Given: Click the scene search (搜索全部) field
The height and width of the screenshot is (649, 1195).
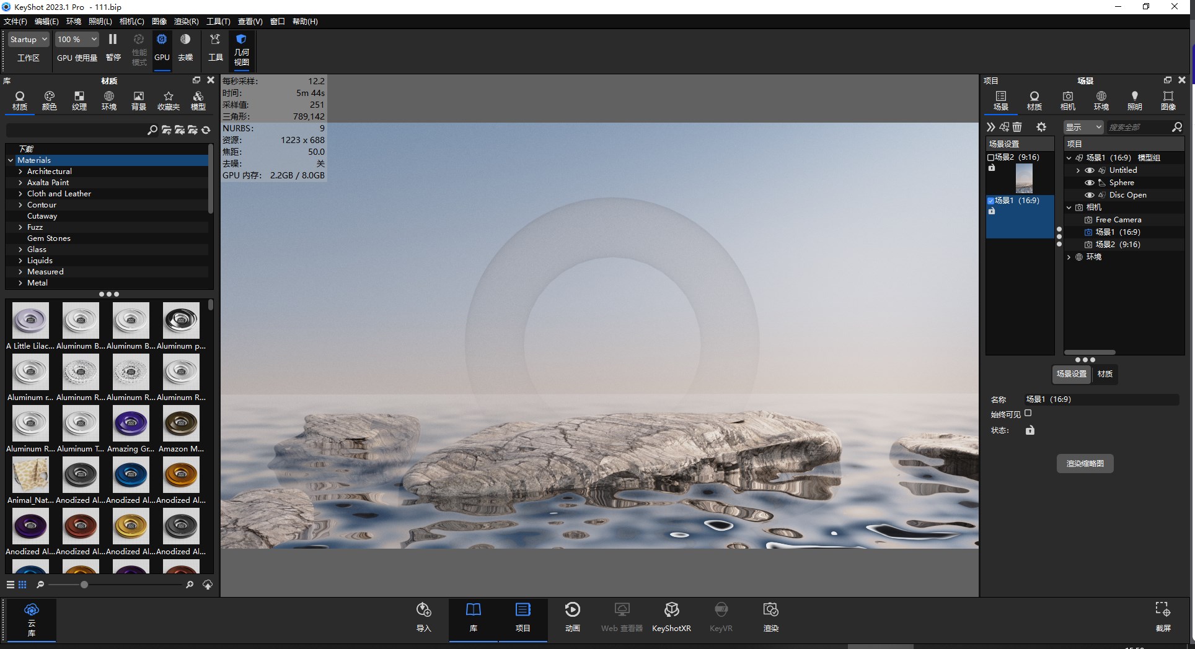Looking at the screenshot, I should click(1139, 127).
